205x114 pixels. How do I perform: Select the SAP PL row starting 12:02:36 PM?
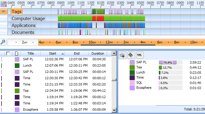pyautogui.click(x=56, y=59)
